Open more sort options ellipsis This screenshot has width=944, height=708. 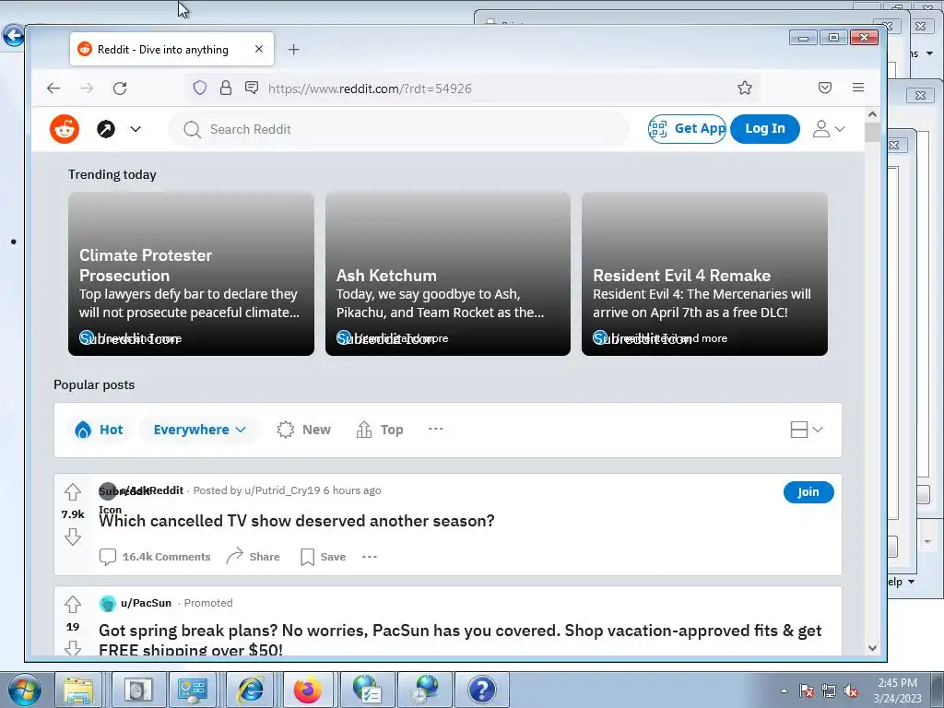pyautogui.click(x=436, y=429)
